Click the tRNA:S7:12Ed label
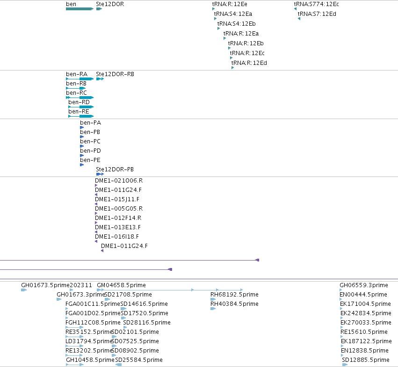This screenshot has width=398, height=367. [x=317, y=14]
